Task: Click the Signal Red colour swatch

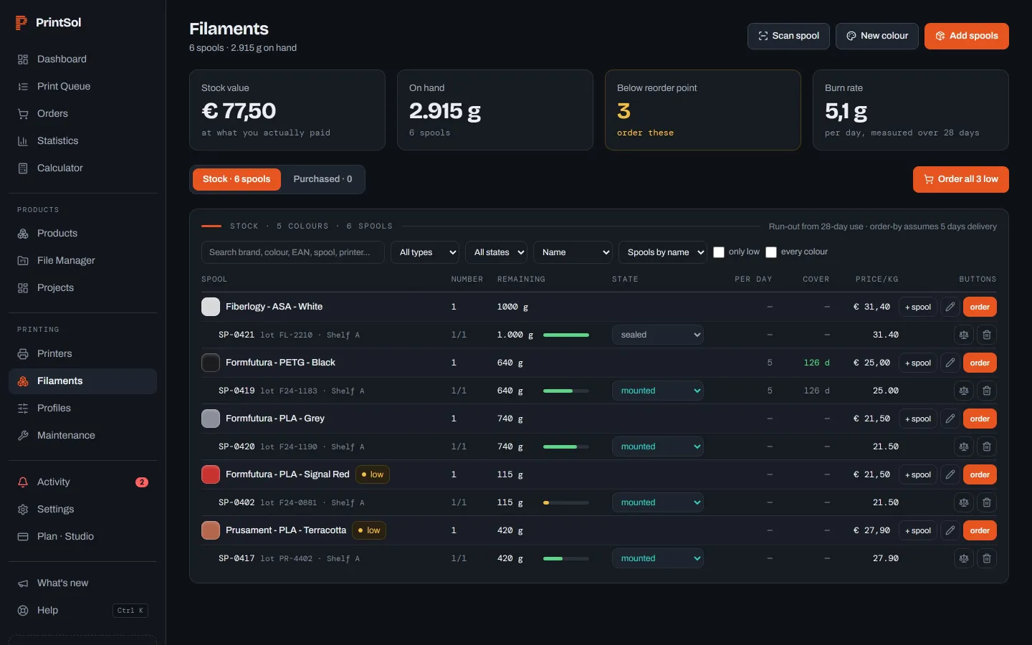Action: click(x=211, y=474)
